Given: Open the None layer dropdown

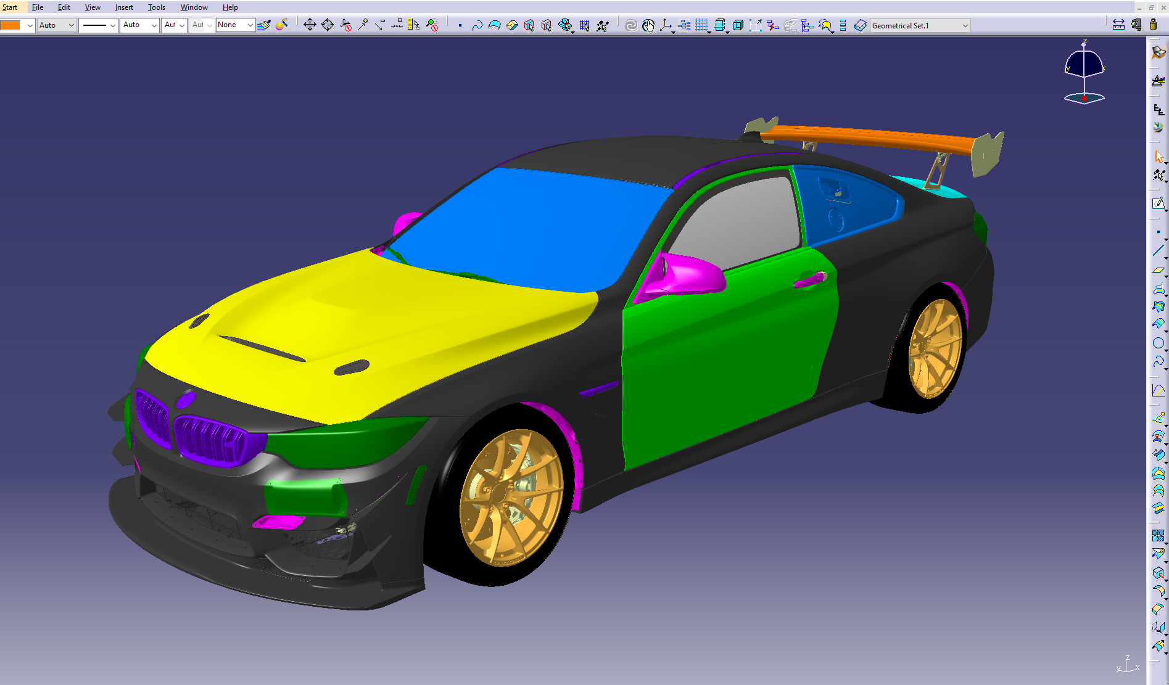Looking at the screenshot, I should click(250, 25).
